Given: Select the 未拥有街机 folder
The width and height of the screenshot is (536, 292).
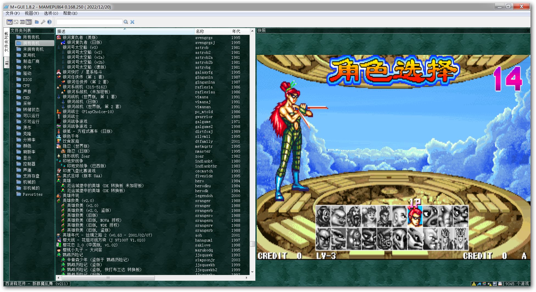Looking at the screenshot, I should pos(33,49).
